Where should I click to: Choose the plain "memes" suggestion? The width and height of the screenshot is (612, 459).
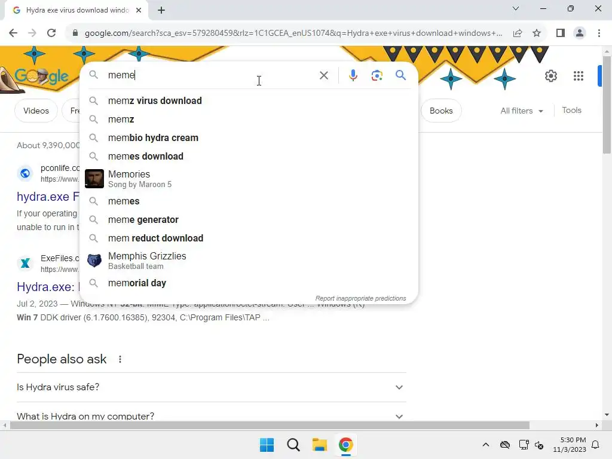point(249,201)
